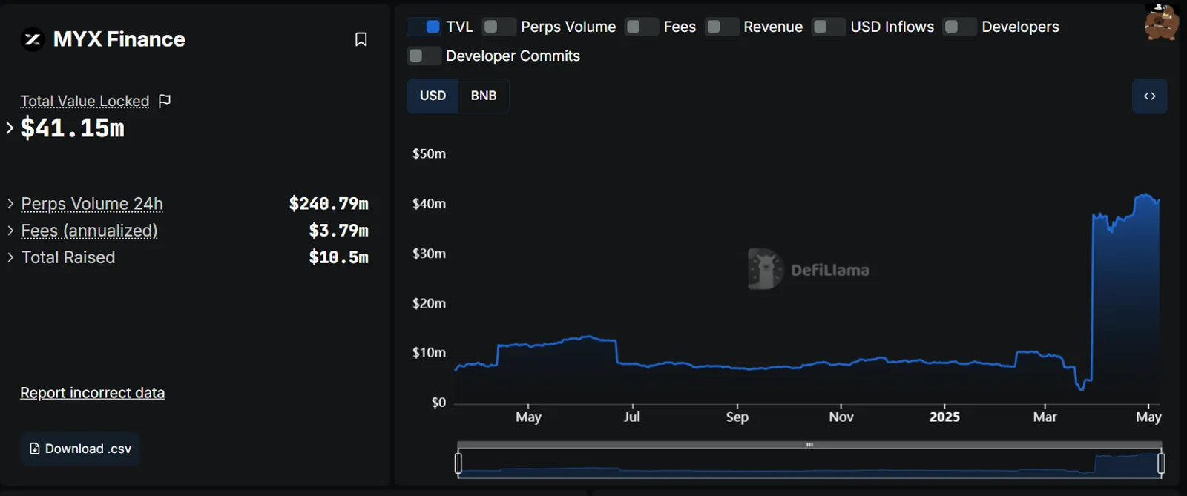Enable the Fees chart series
The width and height of the screenshot is (1187, 496).
click(x=642, y=27)
